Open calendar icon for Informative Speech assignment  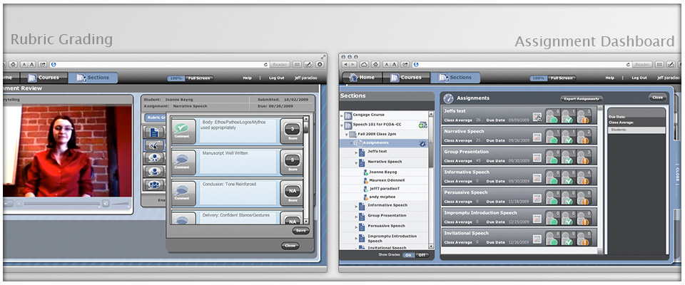[x=537, y=177]
